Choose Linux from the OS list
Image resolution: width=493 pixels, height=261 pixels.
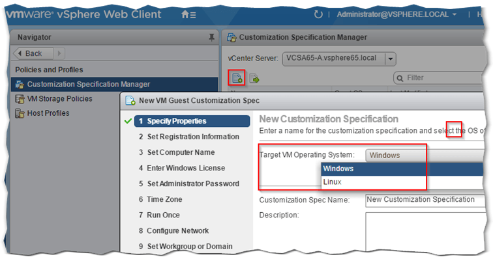(402, 182)
